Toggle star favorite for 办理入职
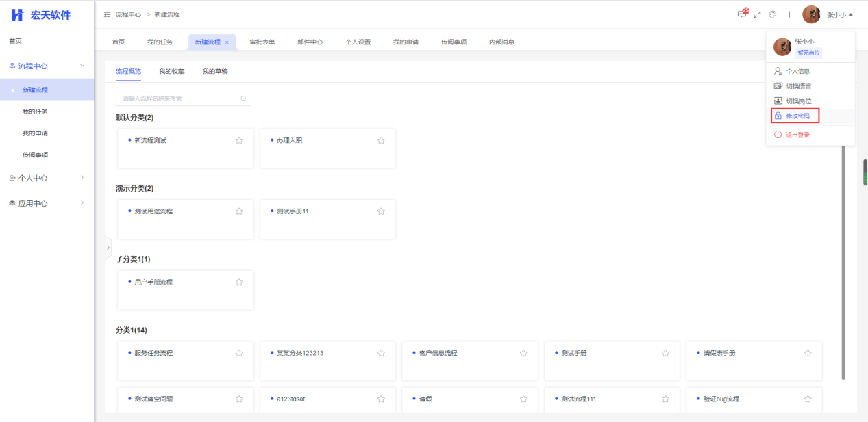The width and height of the screenshot is (868, 422). (x=381, y=140)
